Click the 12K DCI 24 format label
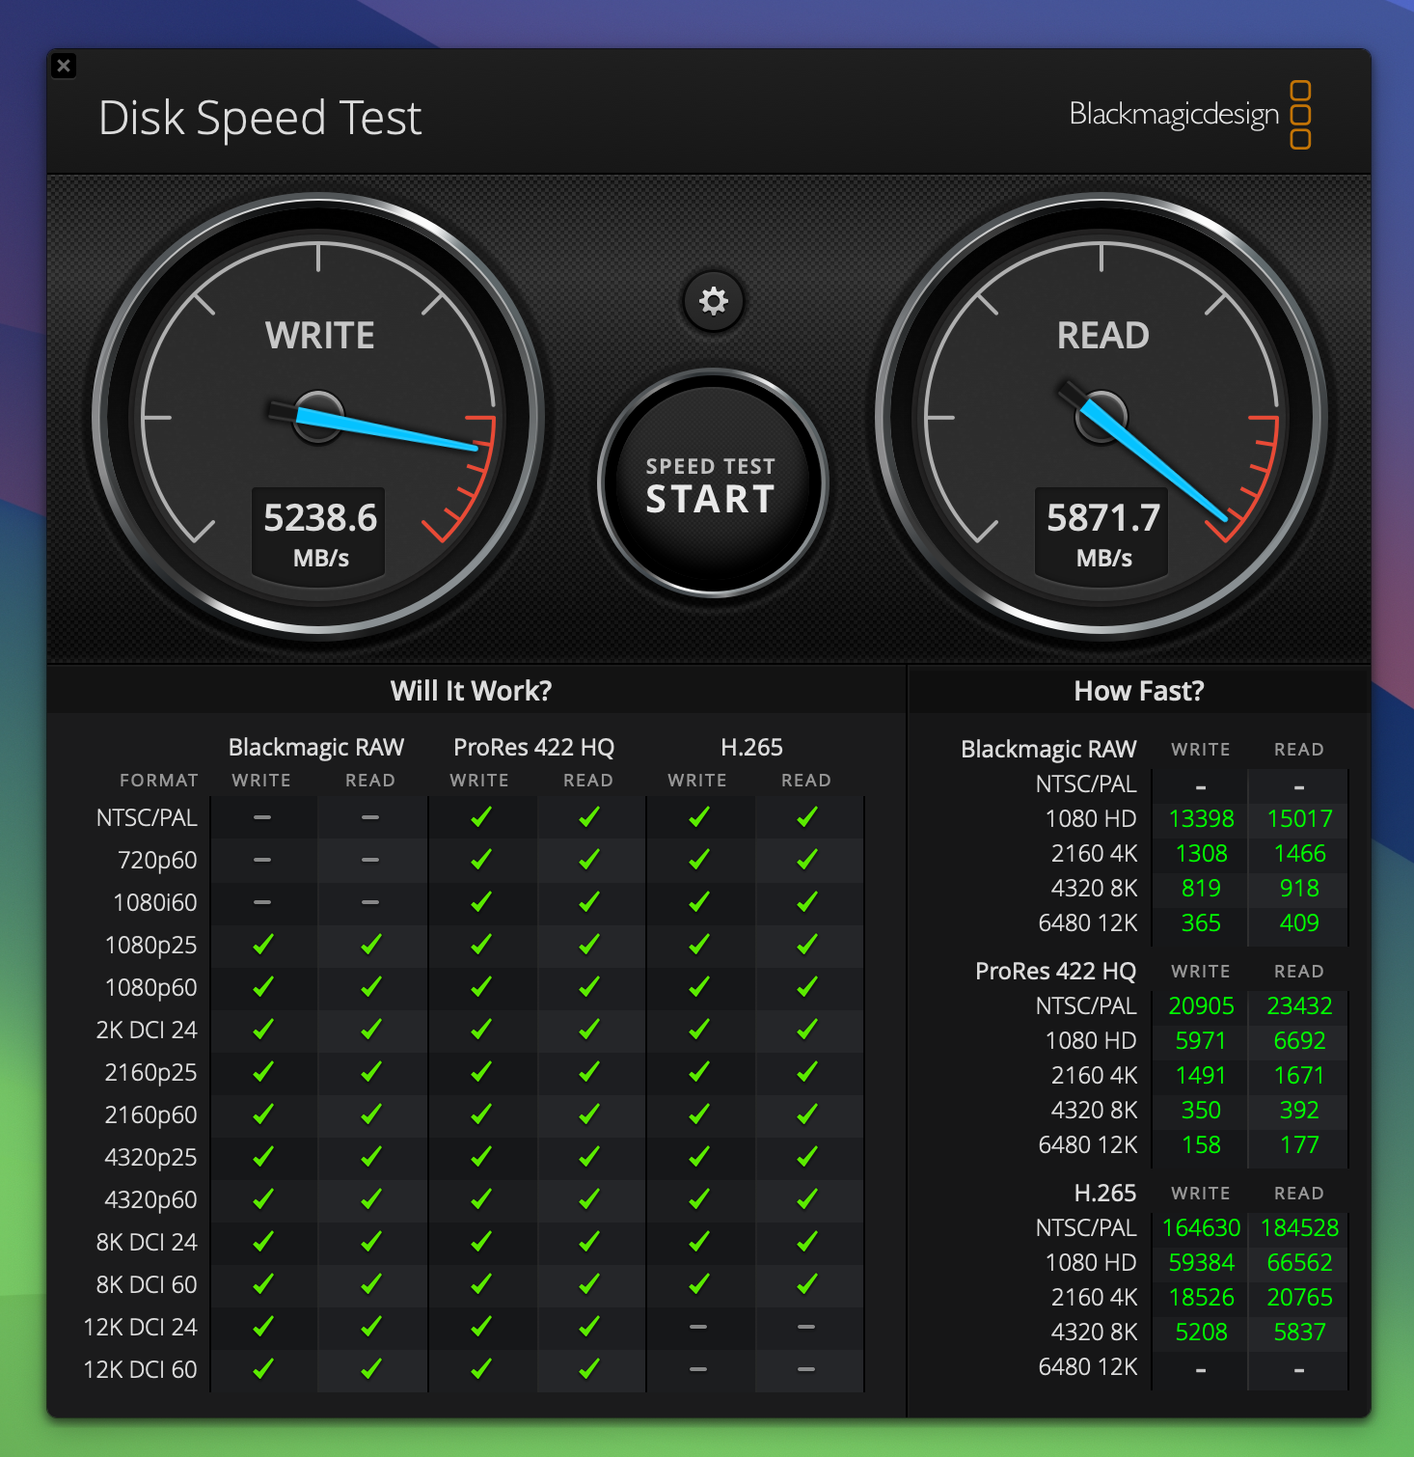This screenshot has width=1414, height=1457. click(x=141, y=1327)
